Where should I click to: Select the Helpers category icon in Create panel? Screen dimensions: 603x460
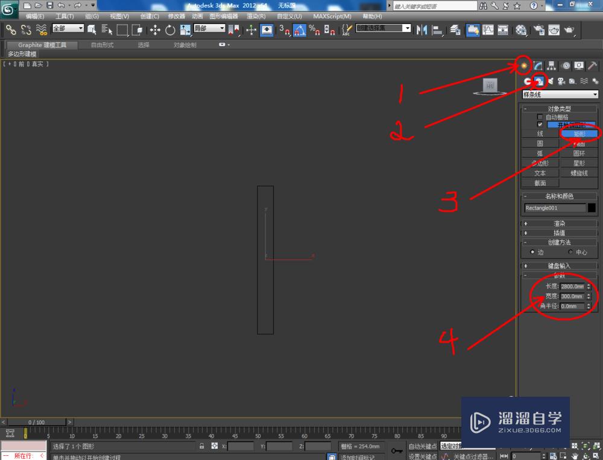(573, 81)
